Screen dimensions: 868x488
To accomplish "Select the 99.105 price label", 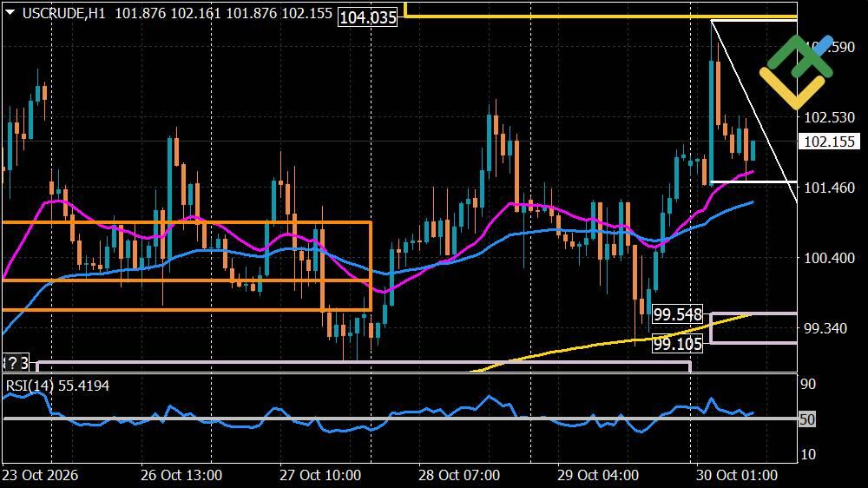I will tap(678, 344).
